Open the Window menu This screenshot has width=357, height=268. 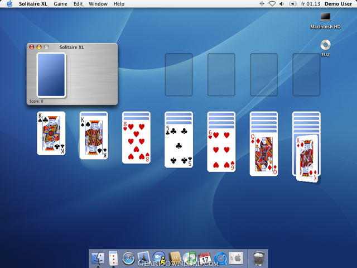[98, 4]
